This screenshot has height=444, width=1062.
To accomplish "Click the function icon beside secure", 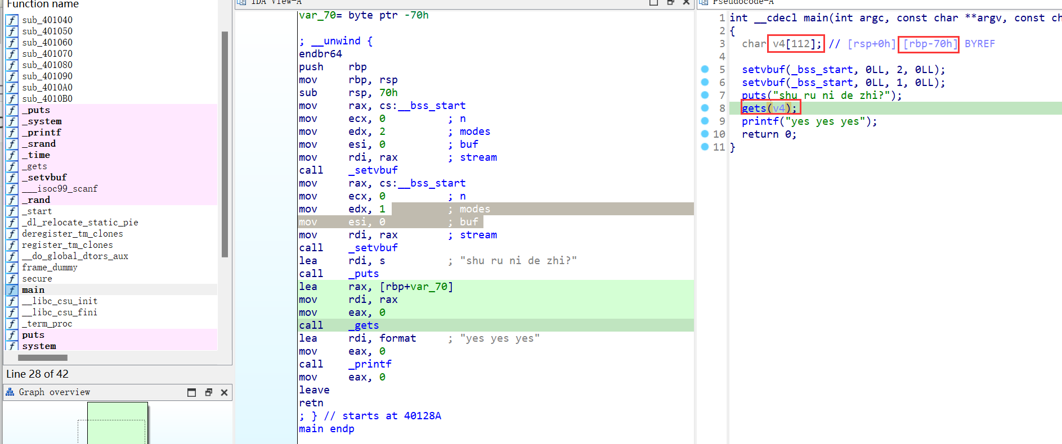I will pos(12,279).
